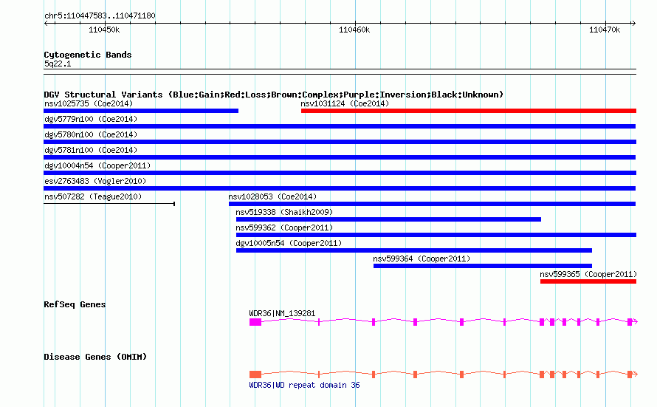Click the right arrow end of the ruler
This screenshot has height=407, width=657.
633,24
